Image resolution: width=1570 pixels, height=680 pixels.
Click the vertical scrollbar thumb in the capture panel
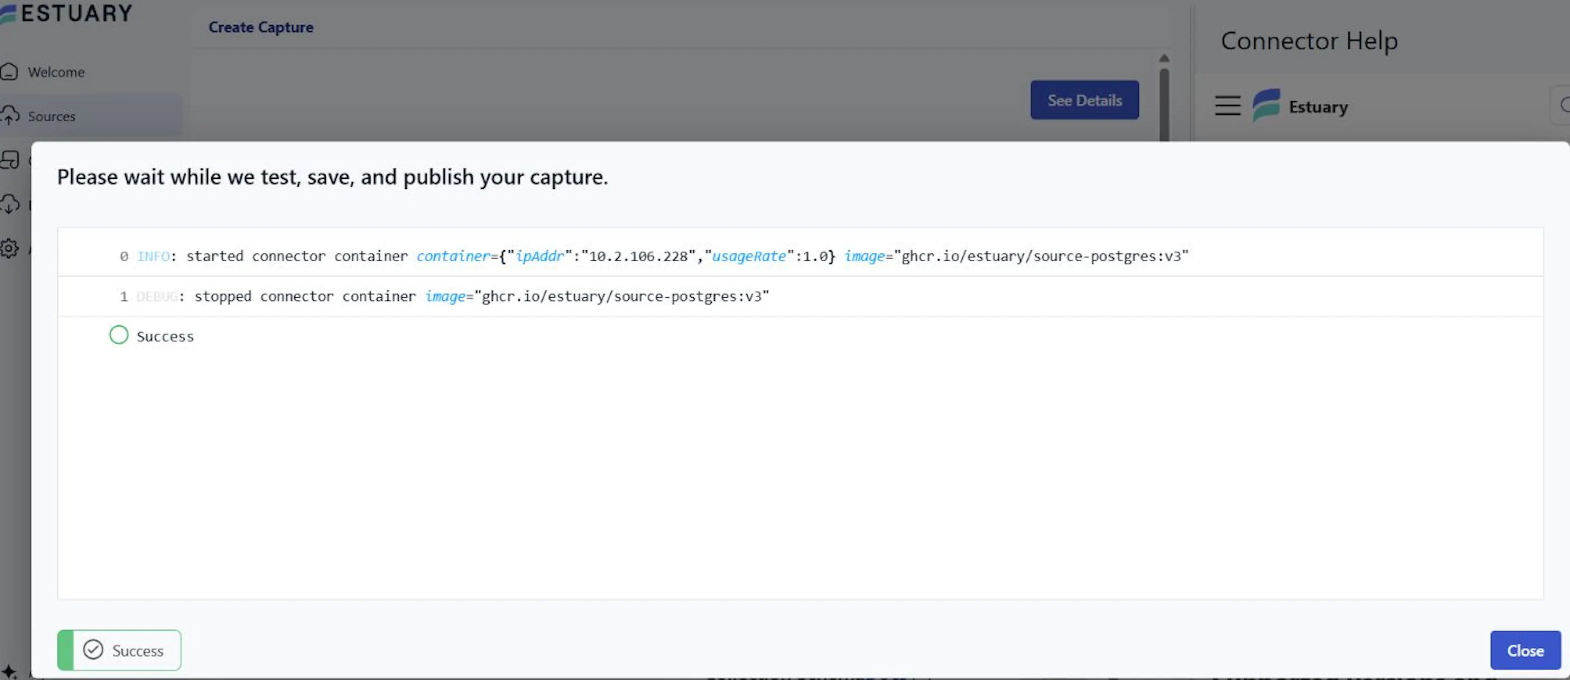1164,105
